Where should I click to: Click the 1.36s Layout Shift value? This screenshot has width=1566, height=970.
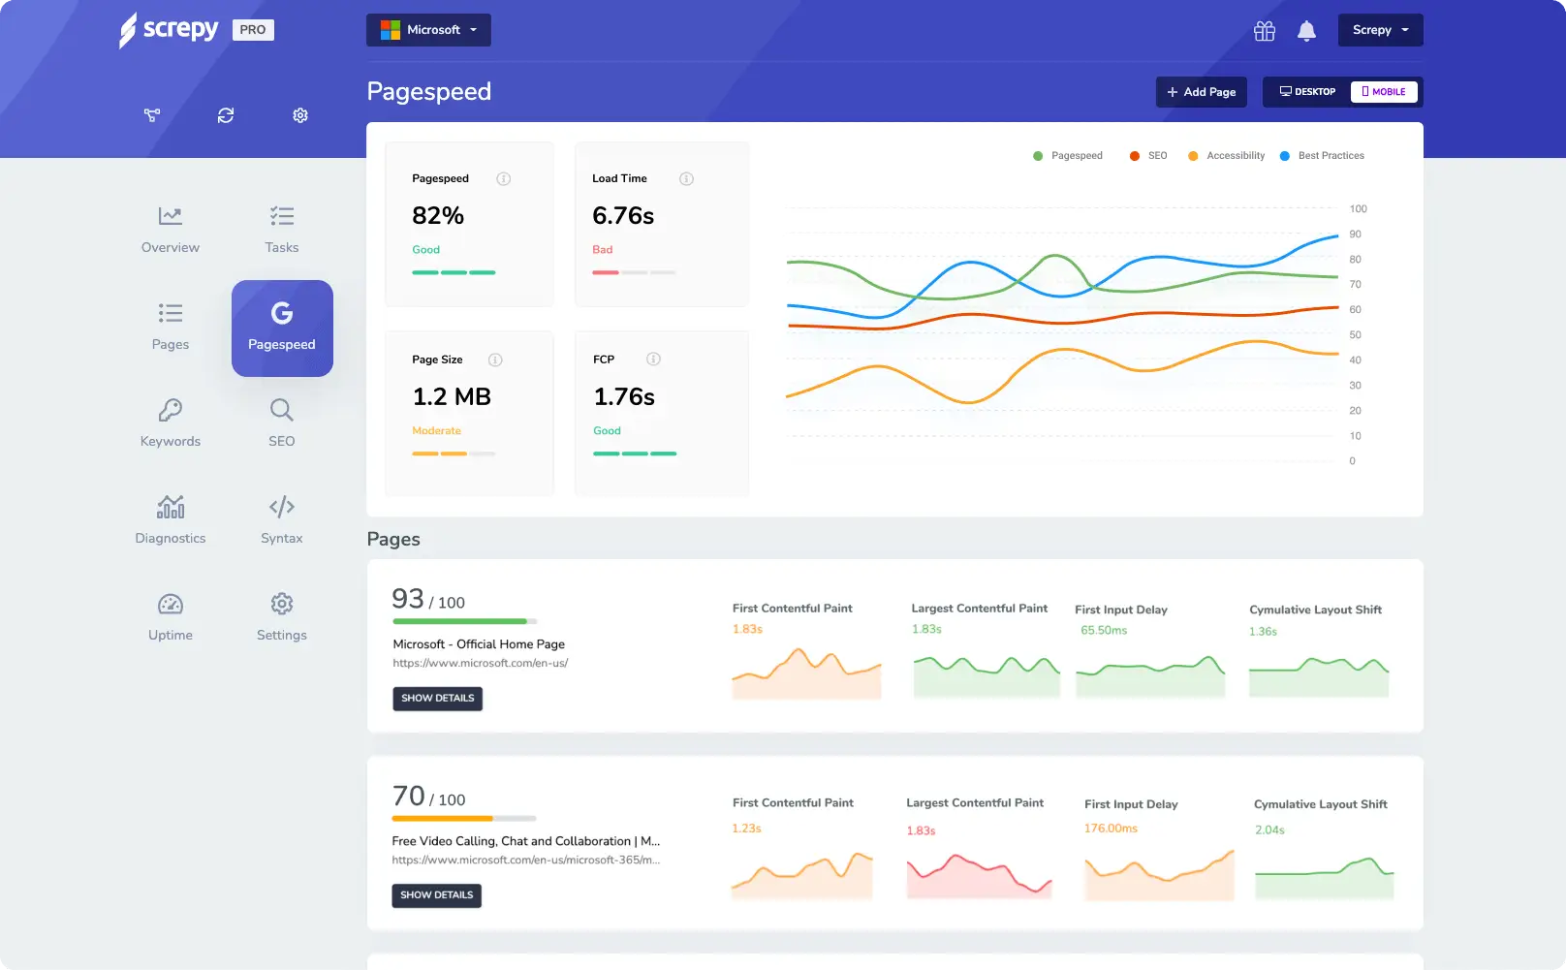click(x=1263, y=632)
